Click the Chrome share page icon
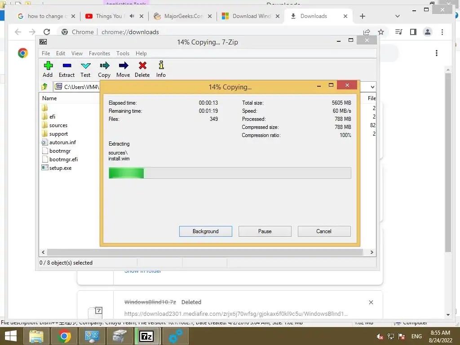This screenshot has width=460, height=345. coord(367,32)
